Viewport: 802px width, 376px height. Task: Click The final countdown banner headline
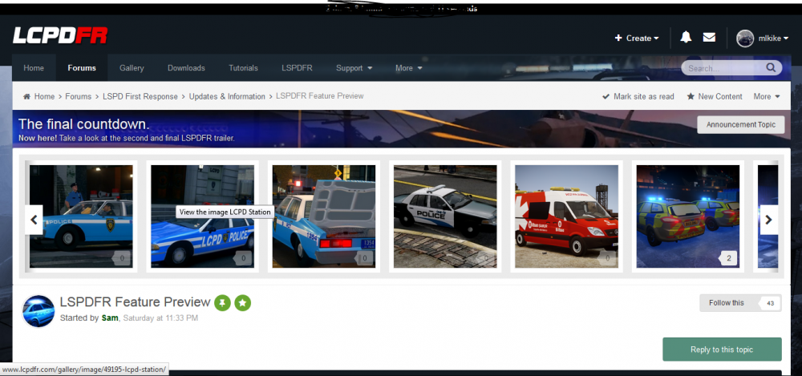point(84,123)
